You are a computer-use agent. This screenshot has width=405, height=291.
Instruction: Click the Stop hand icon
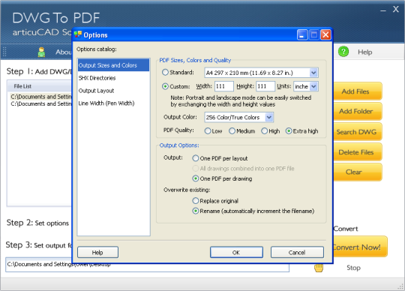point(319,268)
